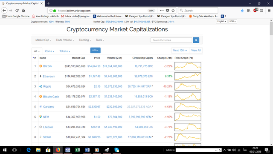
Task: Open the blue USD currency dropdown
Action: [96, 50]
